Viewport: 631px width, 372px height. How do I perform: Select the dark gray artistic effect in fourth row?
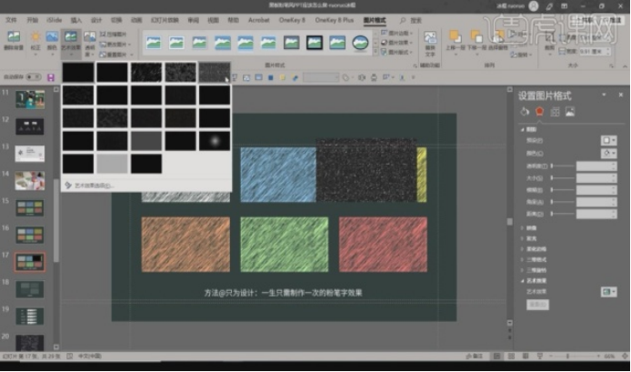146,141
